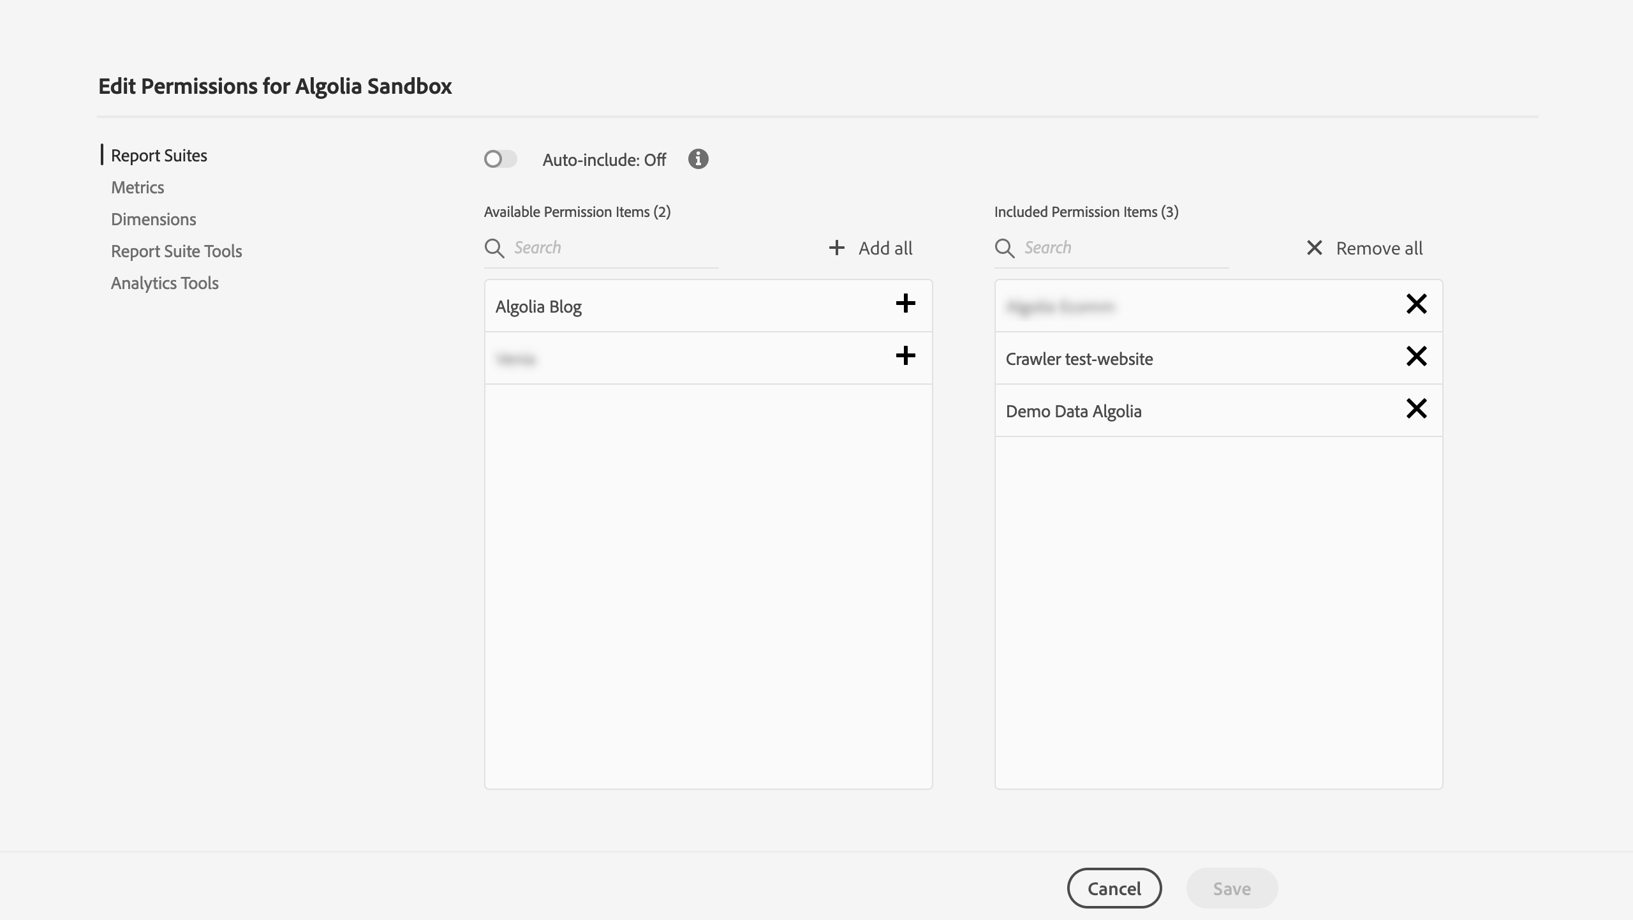Click the Analytics Tools sidebar item

[164, 281]
